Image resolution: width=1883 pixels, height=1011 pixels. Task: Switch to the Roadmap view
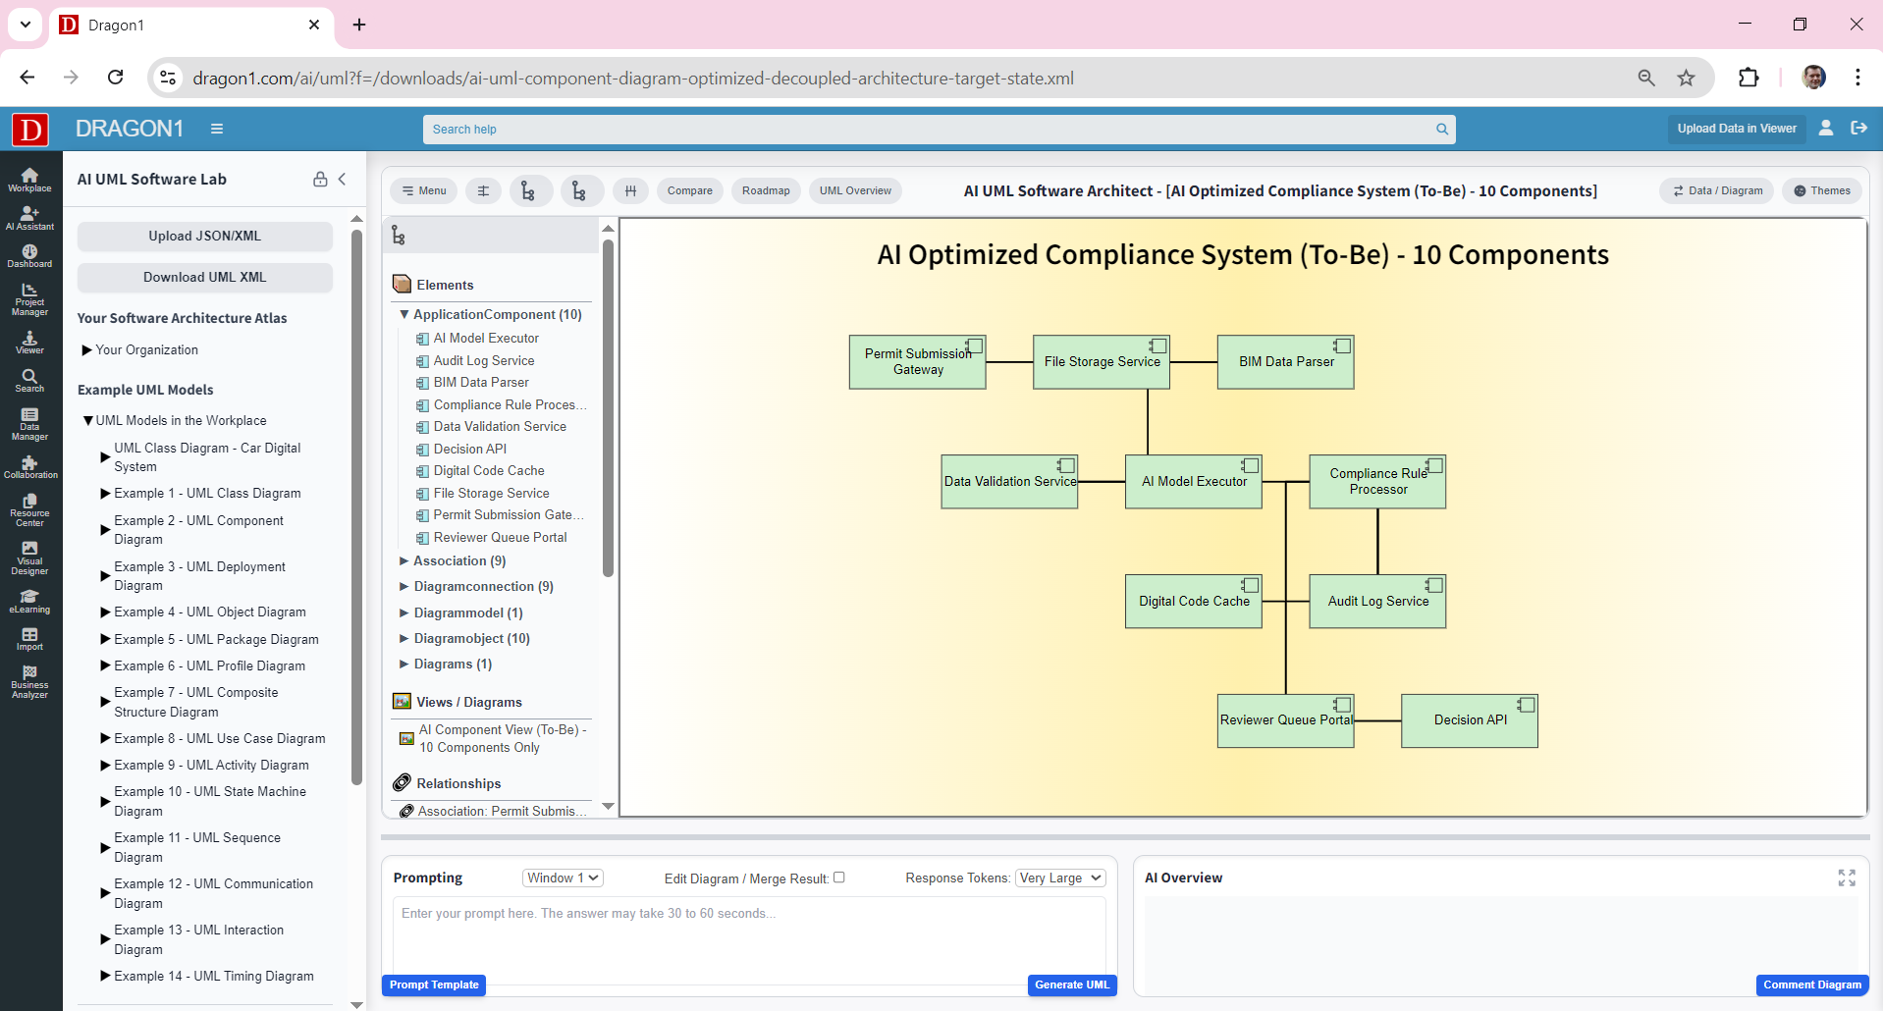[x=766, y=190]
